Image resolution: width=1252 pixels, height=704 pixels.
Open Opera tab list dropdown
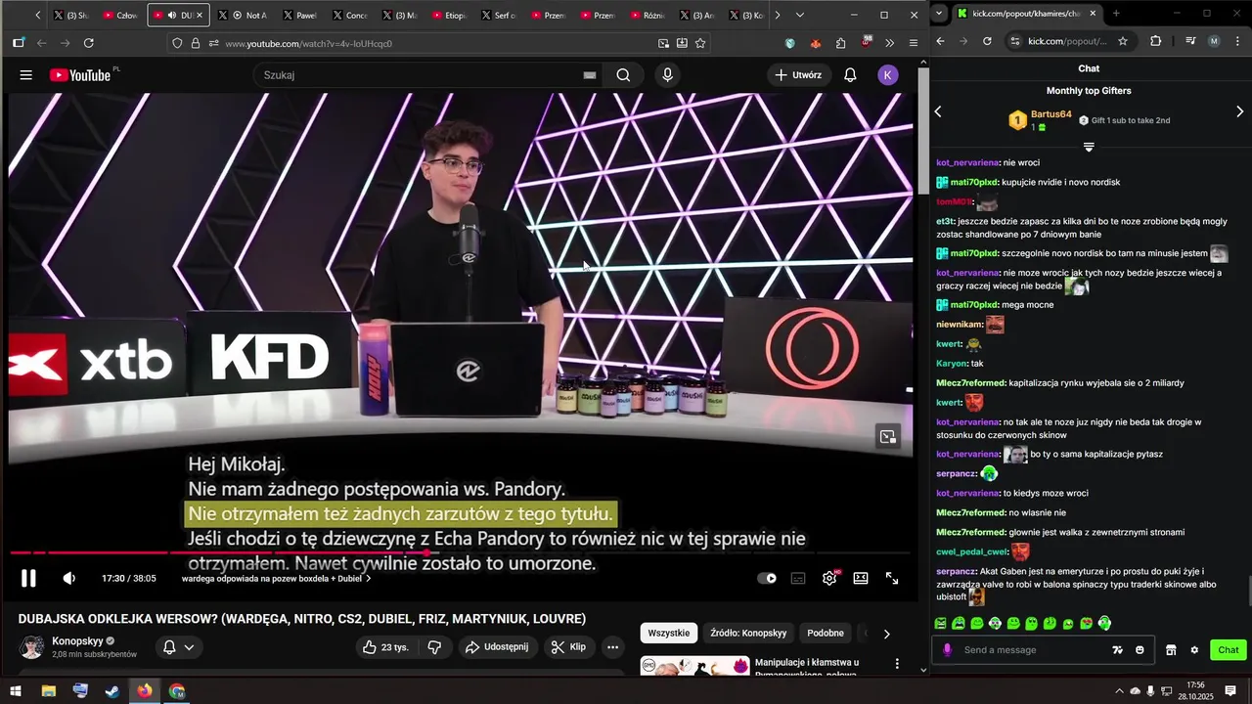point(799,16)
